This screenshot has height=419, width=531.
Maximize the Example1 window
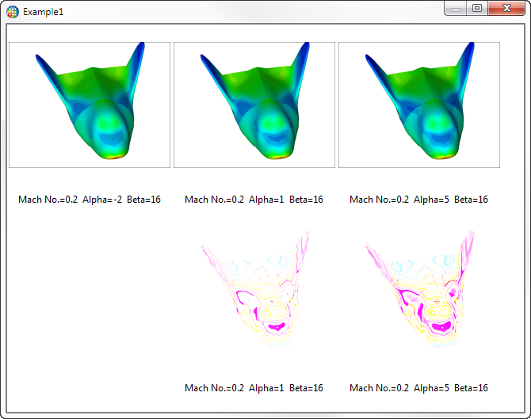[477, 9]
